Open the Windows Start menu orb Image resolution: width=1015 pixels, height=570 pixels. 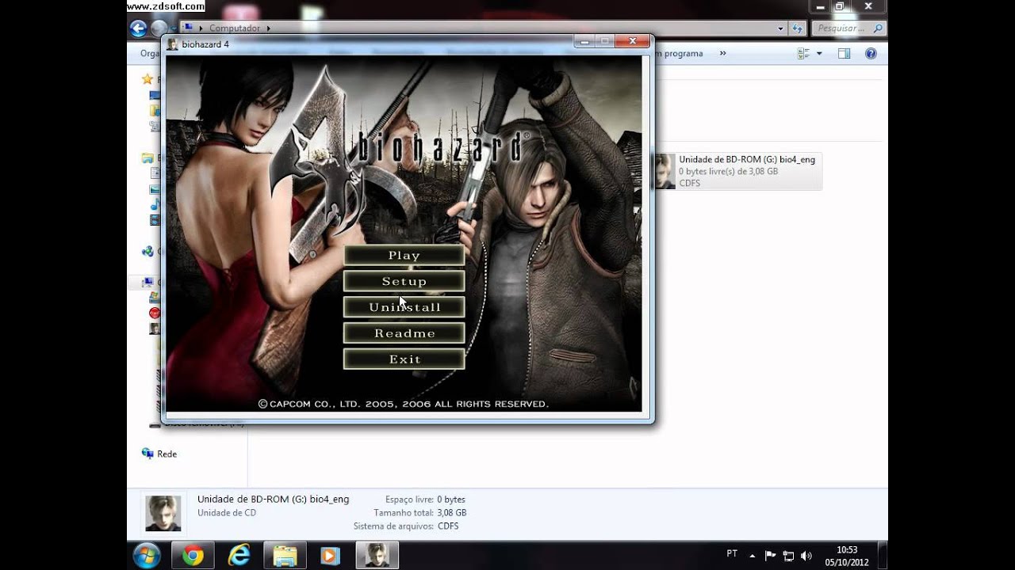(147, 556)
